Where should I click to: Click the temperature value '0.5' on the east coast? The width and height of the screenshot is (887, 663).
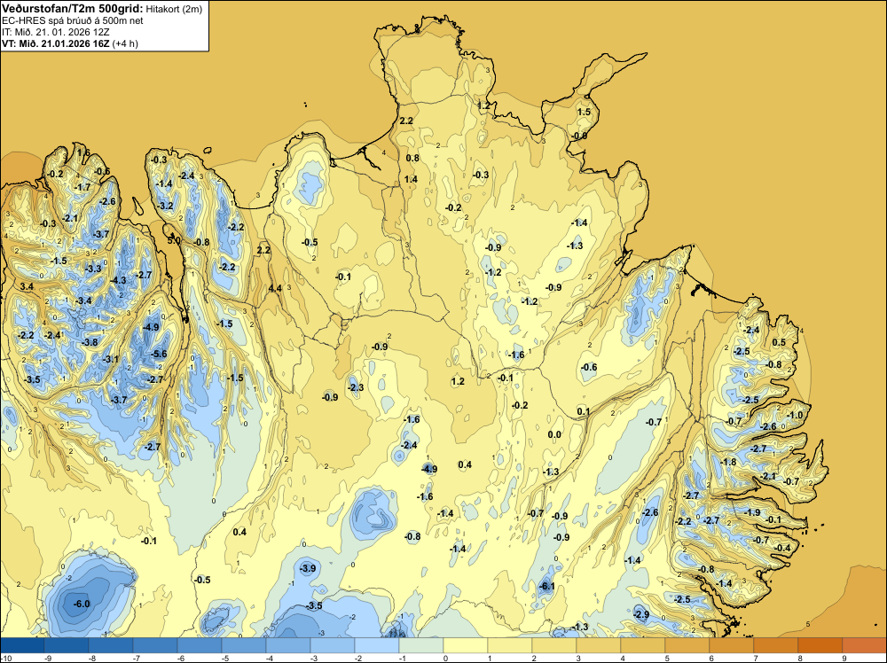point(779,342)
